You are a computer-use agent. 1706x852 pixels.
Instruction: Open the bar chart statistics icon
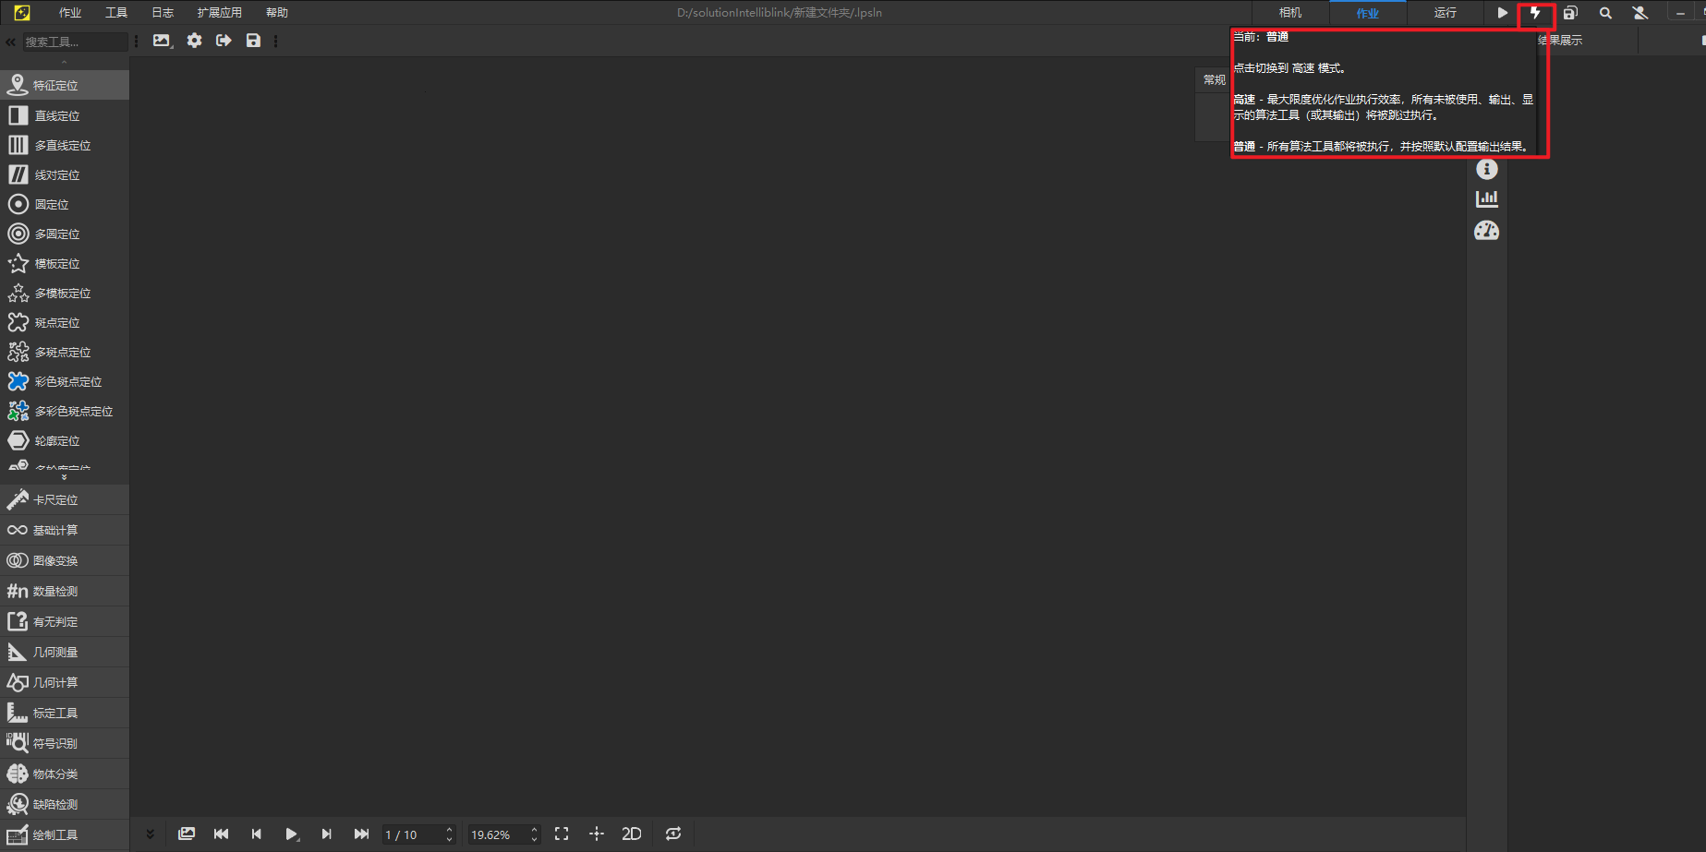click(x=1486, y=198)
